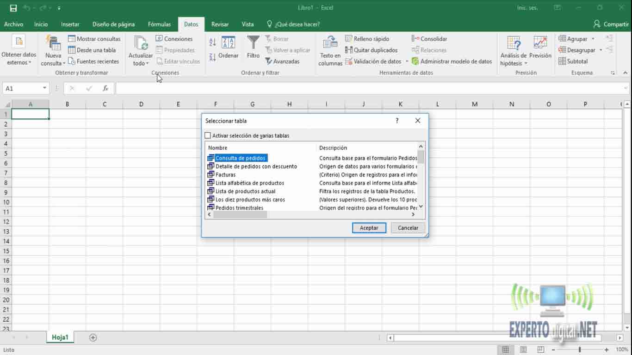
Task: Enable Activar selección de varias tablas
Action: pyautogui.click(x=208, y=135)
